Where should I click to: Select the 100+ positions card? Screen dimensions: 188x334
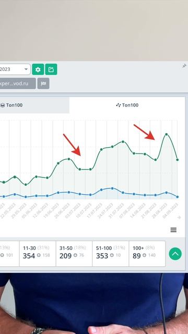click(147, 254)
